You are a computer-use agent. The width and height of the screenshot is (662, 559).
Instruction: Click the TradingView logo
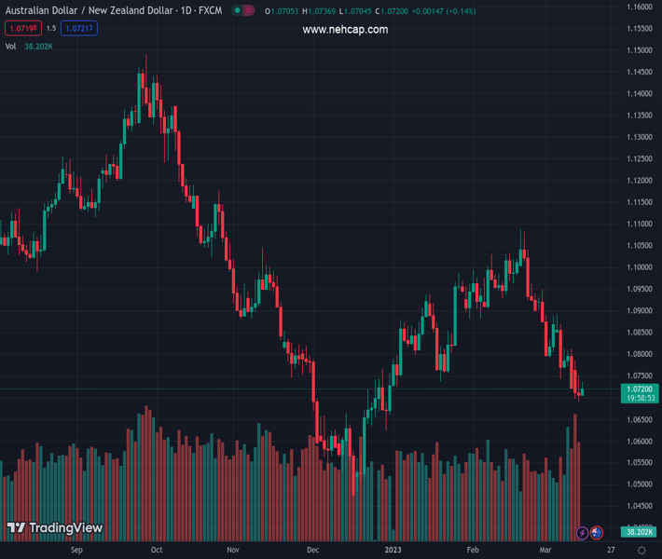click(x=55, y=528)
